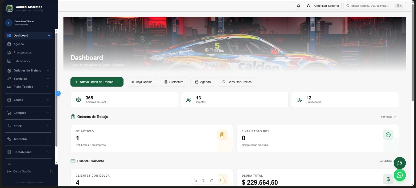The height and width of the screenshot is (188, 416).
Task: Open Agenda in the sidebar
Action: [28, 44]
